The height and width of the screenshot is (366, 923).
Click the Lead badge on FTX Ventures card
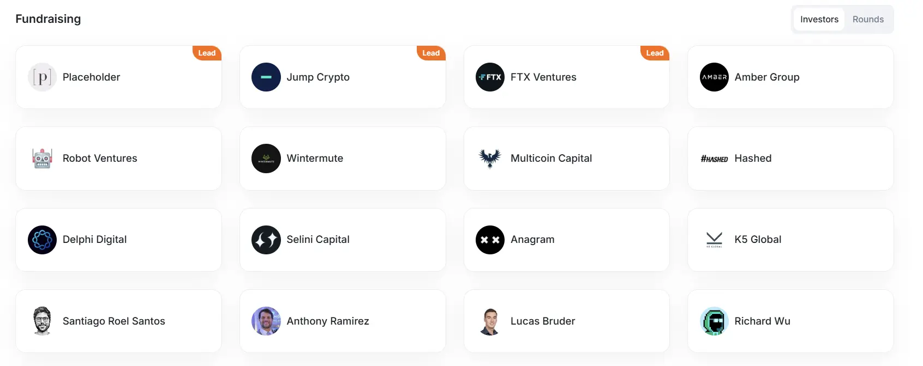[655, 53]
